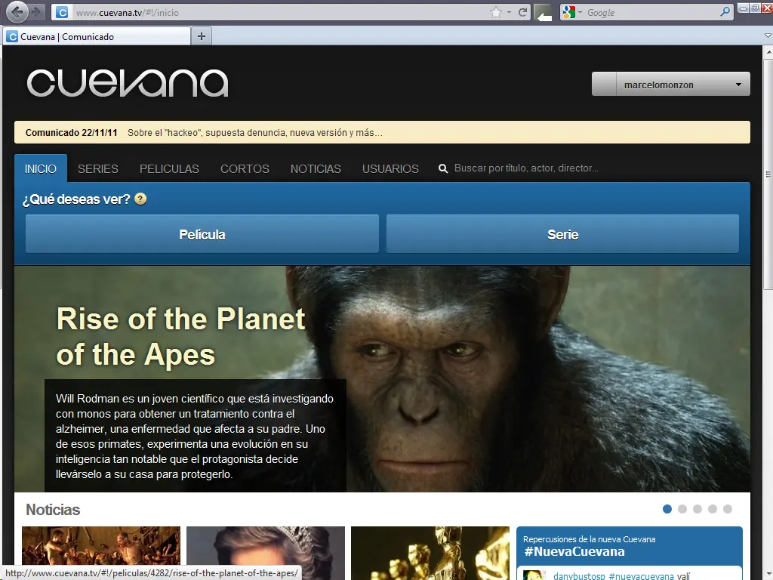Click the Noticias section heading
This screenshot has height=580, width=773.
pos(53,510)
